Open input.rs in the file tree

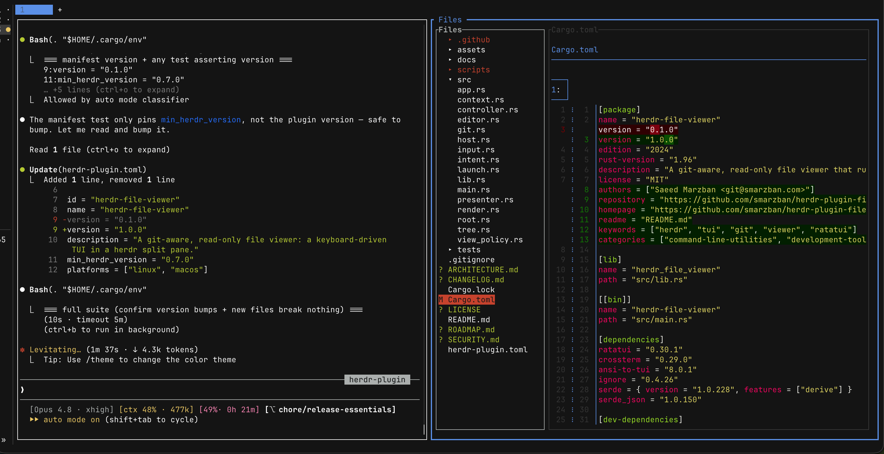[476, 150]
